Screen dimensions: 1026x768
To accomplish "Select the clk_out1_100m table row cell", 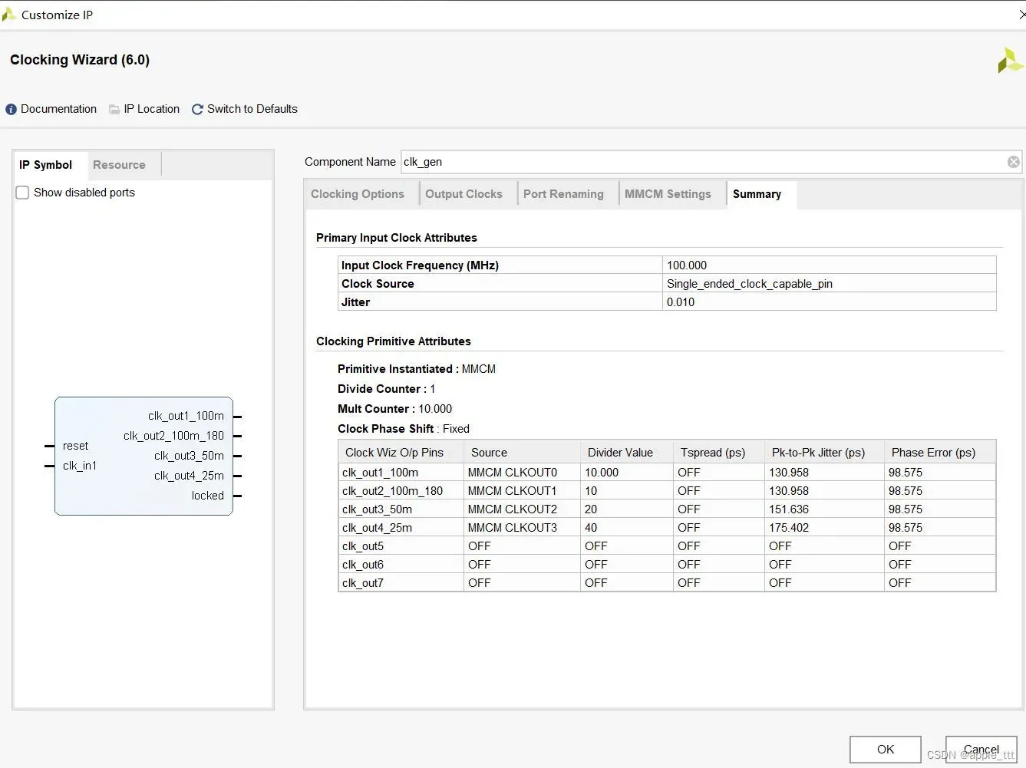I will click(401, 473).
